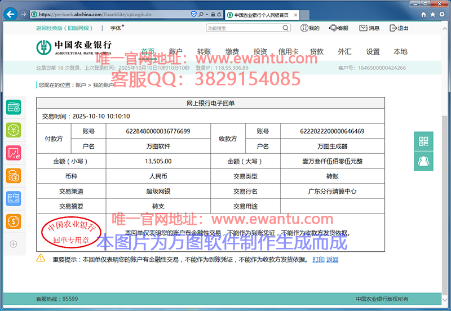Click the page scrollbar down arrow
The height and width of the screenshot is (311, 451).
point(445,299)
